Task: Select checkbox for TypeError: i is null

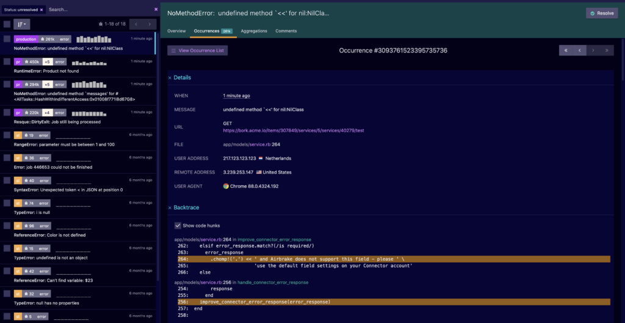Action: pos(7,204)
